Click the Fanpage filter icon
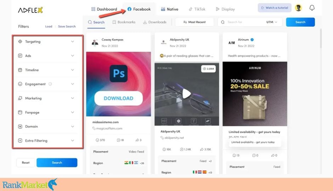Image resolution: width=333 pixels, height=191 pixels. click(20, 112)
